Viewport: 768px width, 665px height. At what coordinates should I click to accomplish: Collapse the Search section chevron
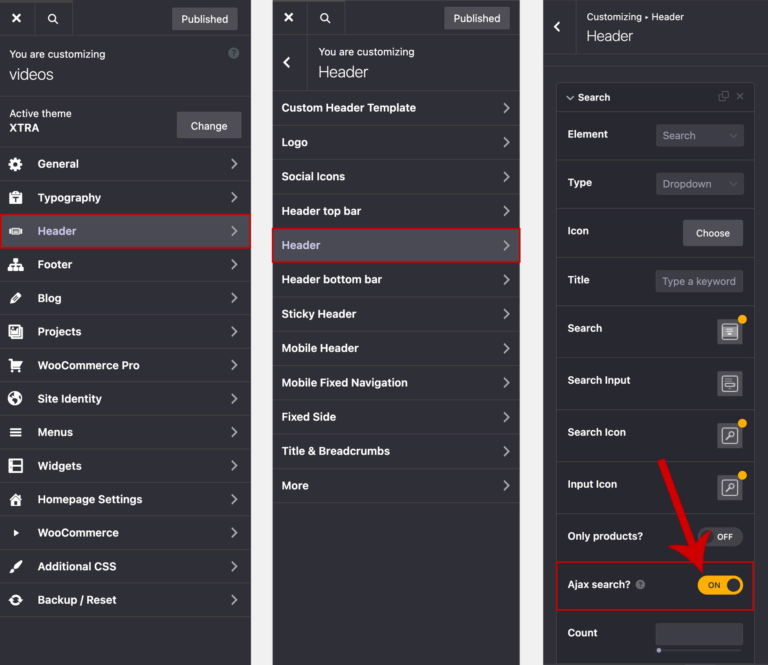pos(570,97)
